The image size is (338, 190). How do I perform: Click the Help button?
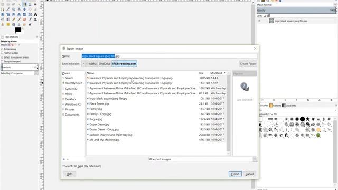coord(69,174)
